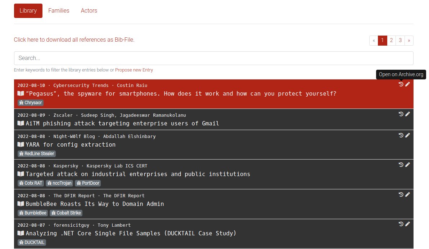The image size is (429, 249).
Task: Click inside the Search field
Action: (x=214, y=58)
